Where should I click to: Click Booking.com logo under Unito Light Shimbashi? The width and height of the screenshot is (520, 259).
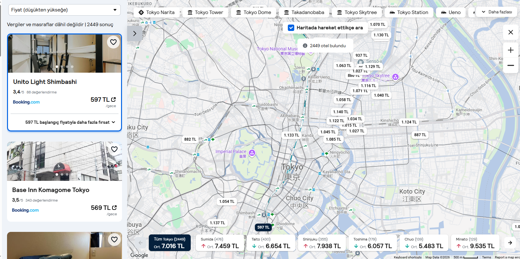tap(26, 102)
